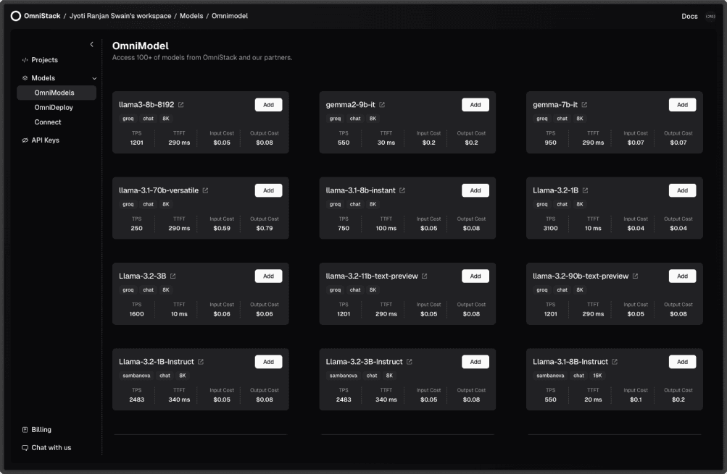This screenshot has width=727, height=474.
Task: Go to Projects in sidebar
Action: [x=44, y=60]
